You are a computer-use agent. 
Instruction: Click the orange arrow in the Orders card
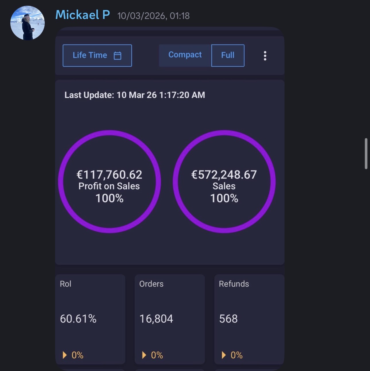coord(144,355)
